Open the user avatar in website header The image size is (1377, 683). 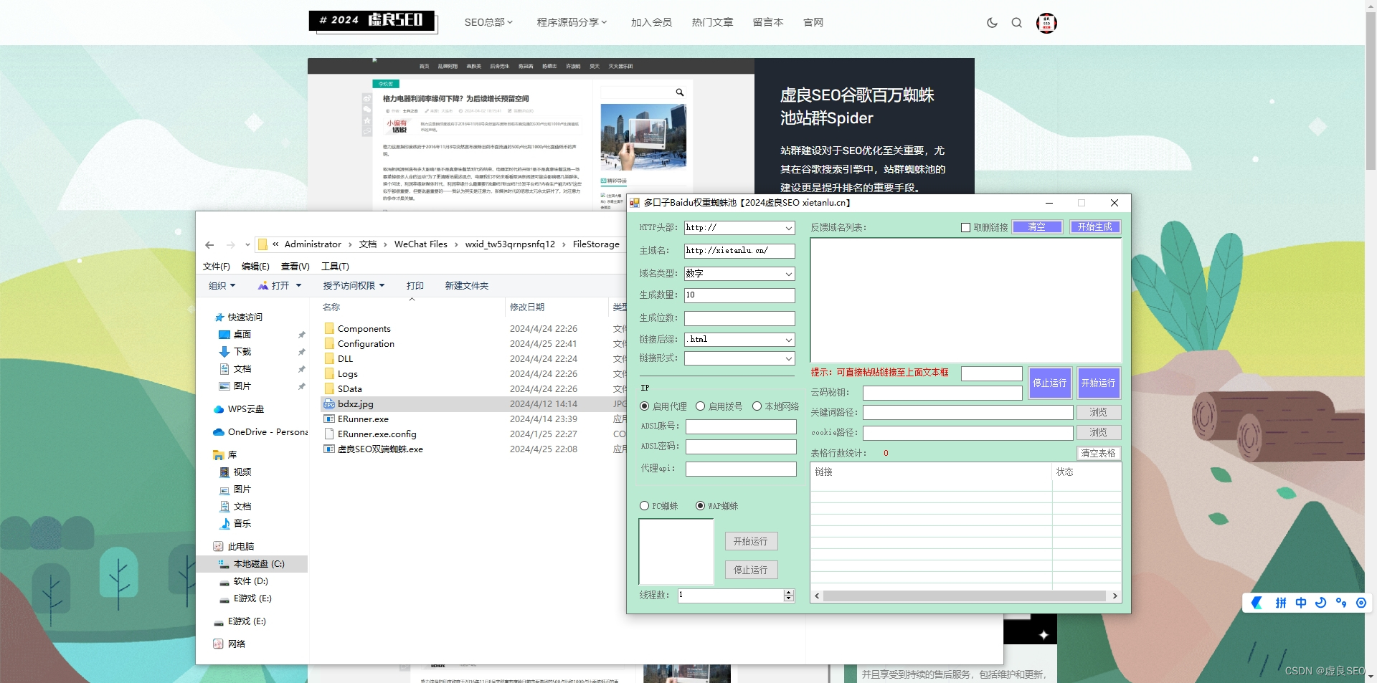click(1046, 23)
